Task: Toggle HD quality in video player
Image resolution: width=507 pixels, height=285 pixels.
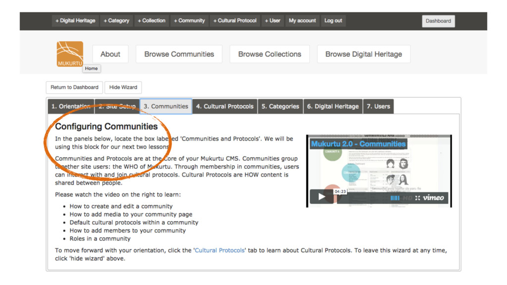Action: coord(407,198)
